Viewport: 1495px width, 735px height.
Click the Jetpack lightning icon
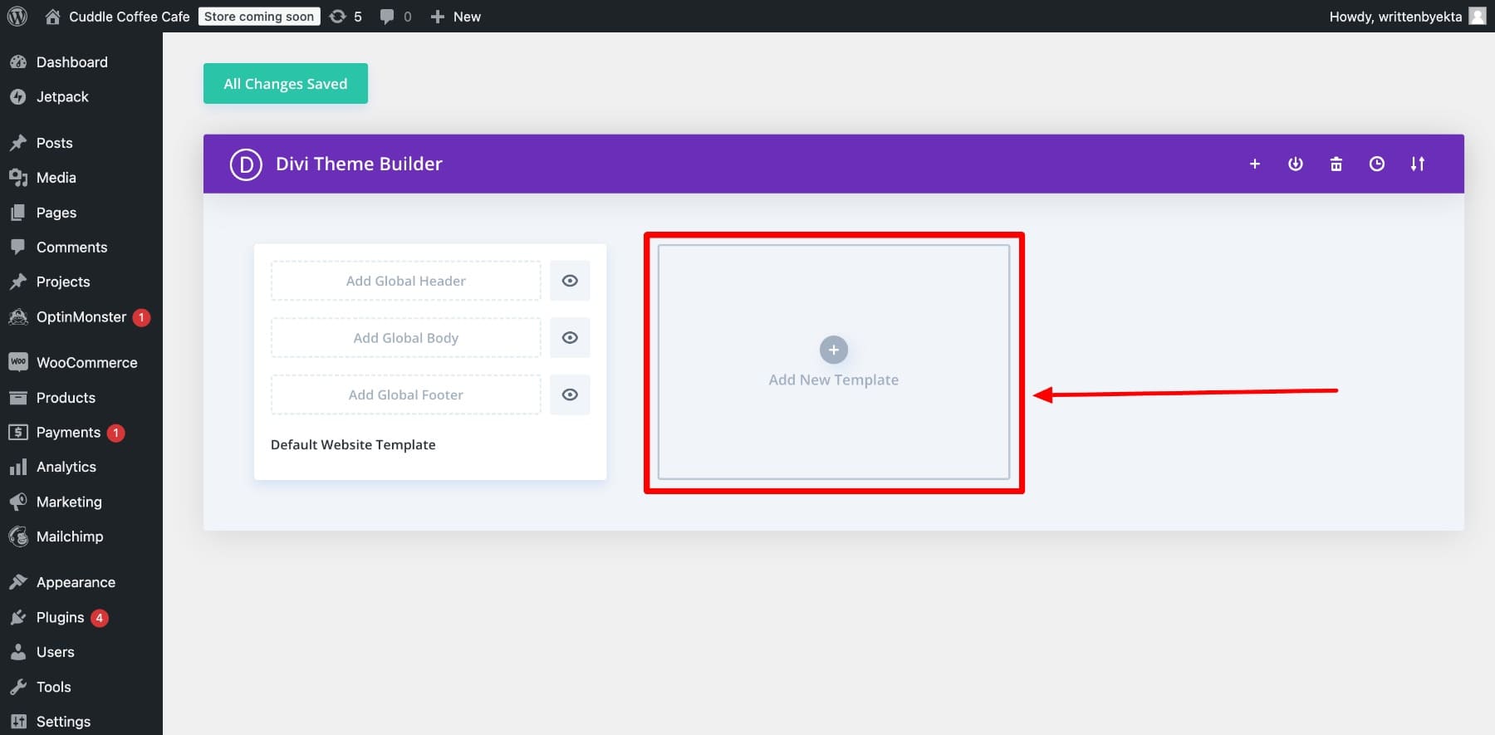pyautogui.click(x=18, y=97)
